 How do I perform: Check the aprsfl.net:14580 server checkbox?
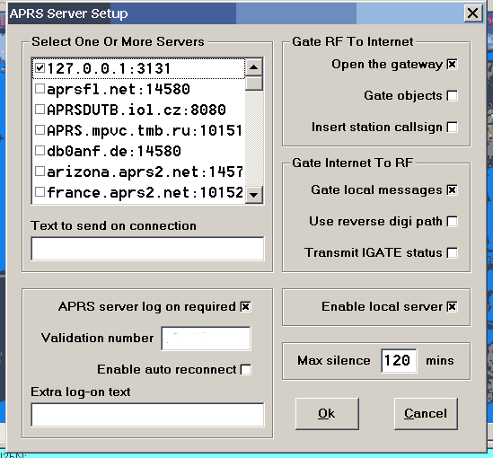(x=40, y=89)
